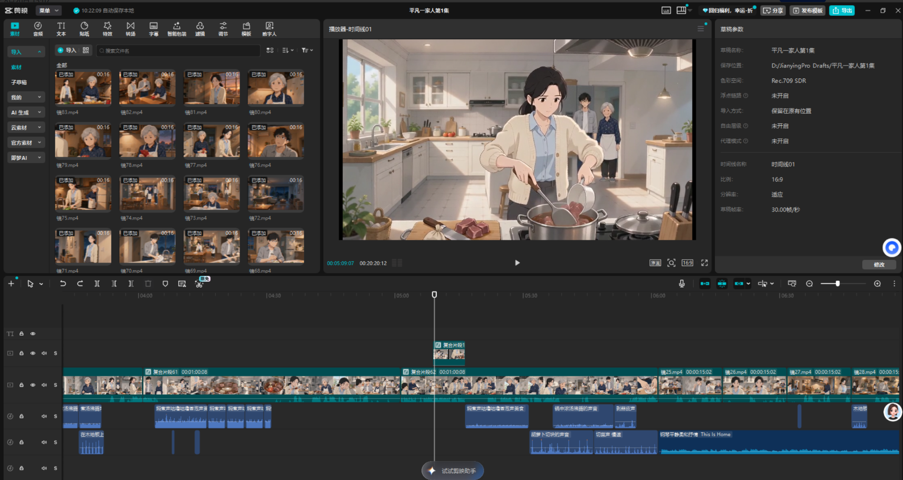Image resolution: width=903 pixels, height=480 pixels.
Task: Fit timeline to window with ruler icon
Action: [x=792, y=284]
